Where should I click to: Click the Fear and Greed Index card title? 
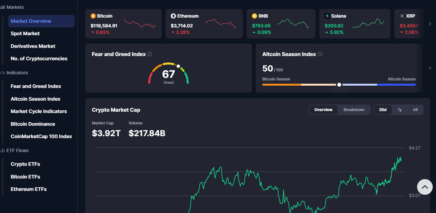119,54
